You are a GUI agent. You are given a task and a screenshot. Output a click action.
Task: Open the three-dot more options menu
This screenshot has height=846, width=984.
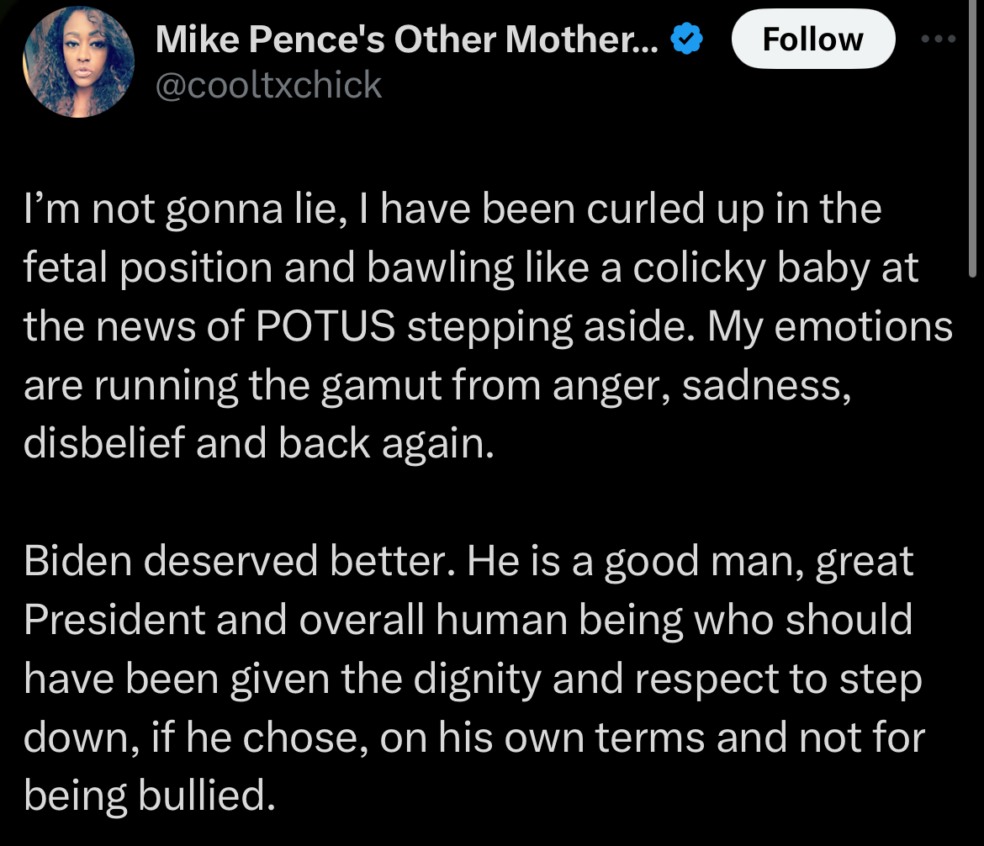939,39
